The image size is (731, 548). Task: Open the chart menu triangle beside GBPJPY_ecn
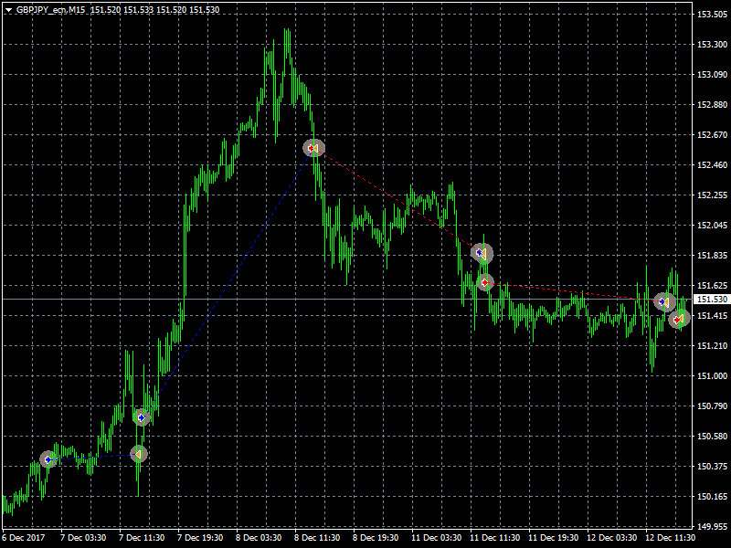[8, 10]
